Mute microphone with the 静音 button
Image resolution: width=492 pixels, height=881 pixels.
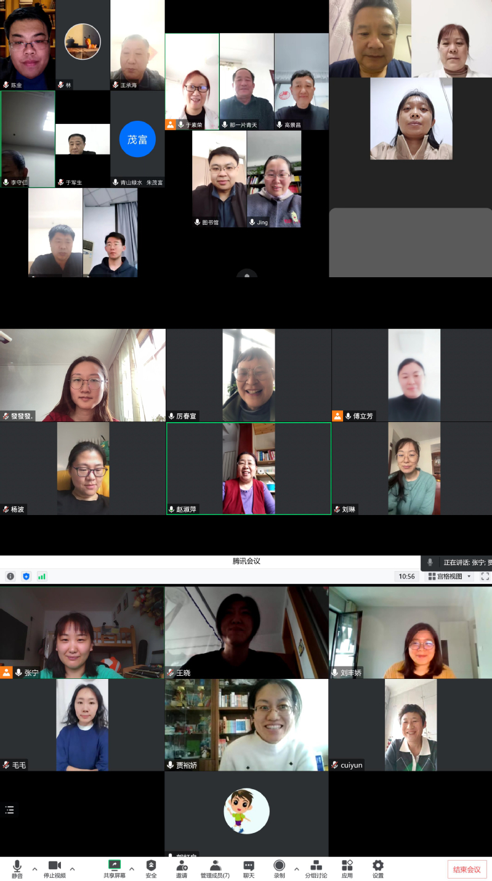[x=17, y=868]
